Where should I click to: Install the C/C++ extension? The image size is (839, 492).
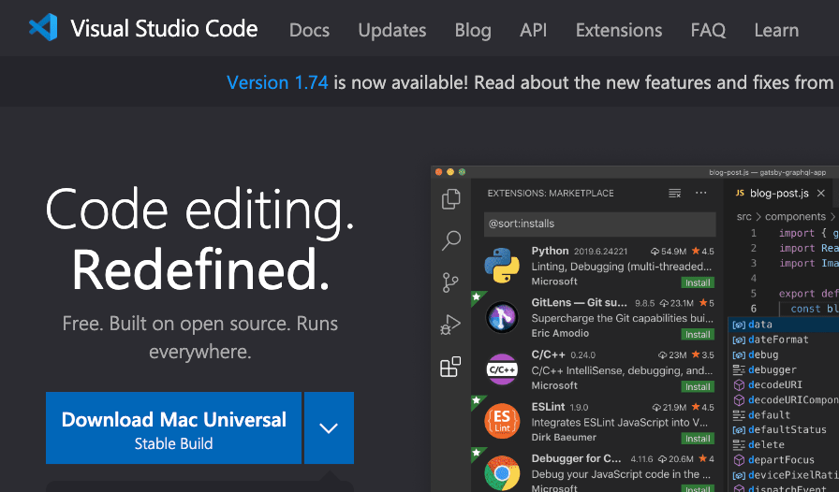(698, 386)
